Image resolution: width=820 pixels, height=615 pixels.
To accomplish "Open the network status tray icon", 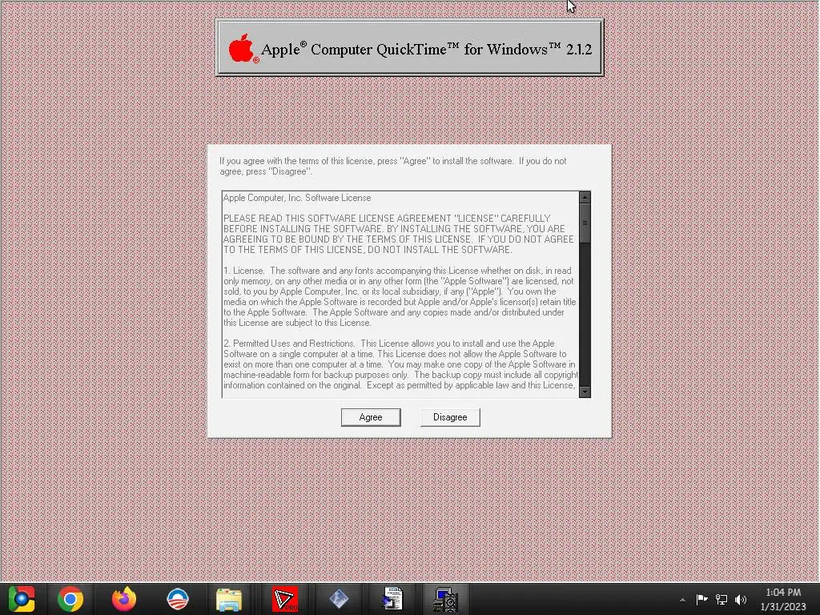I will tap(722, 599).
